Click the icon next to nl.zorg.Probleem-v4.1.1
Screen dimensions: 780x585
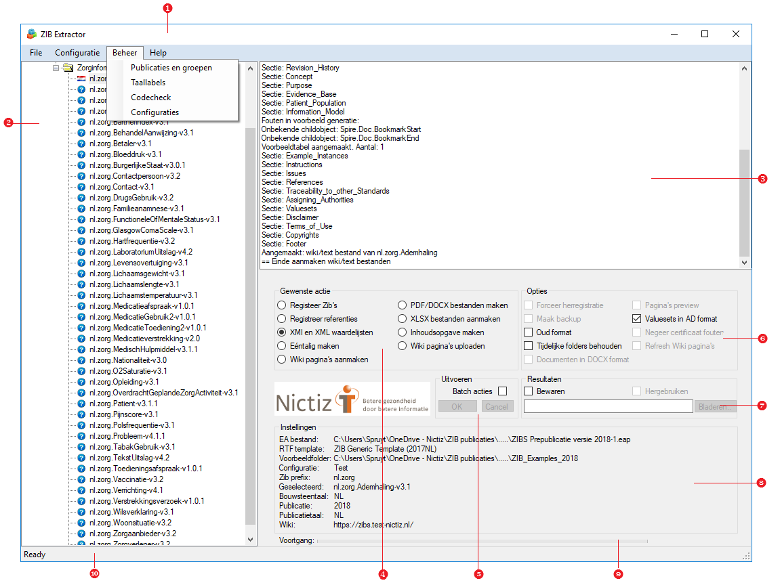(81, 436)
